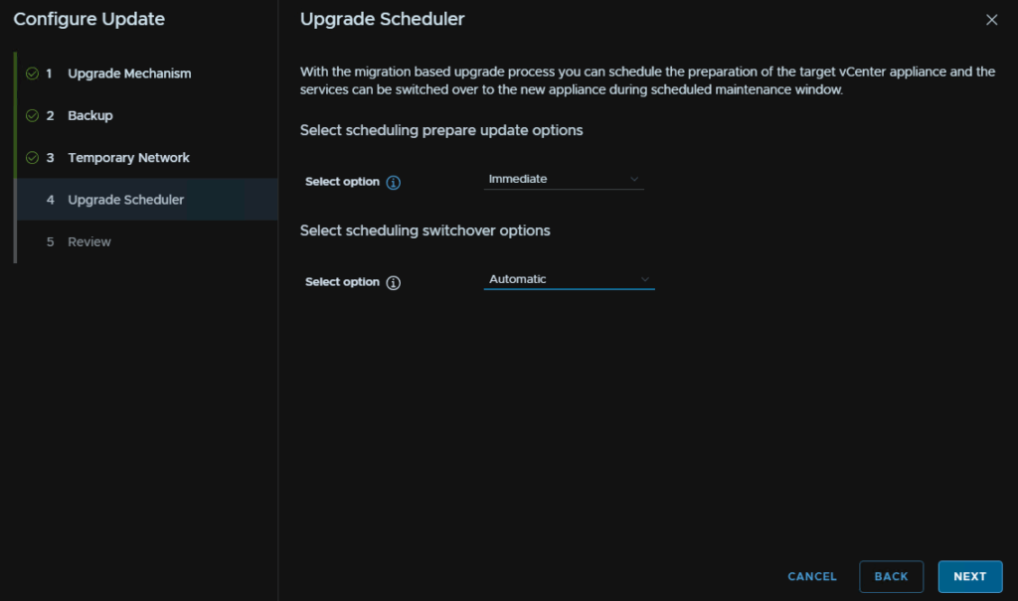Click the green checkmark next to Upgrade Mechanism
Screen dimensions: 1018x601
[x=32, y=74]
